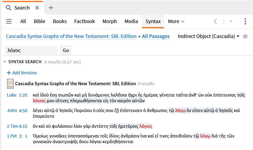Collapse the Syntax Search section

coord(5,62)
